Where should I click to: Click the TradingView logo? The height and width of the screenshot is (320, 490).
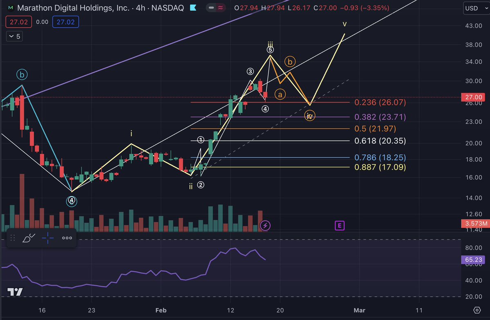(15, 291)
